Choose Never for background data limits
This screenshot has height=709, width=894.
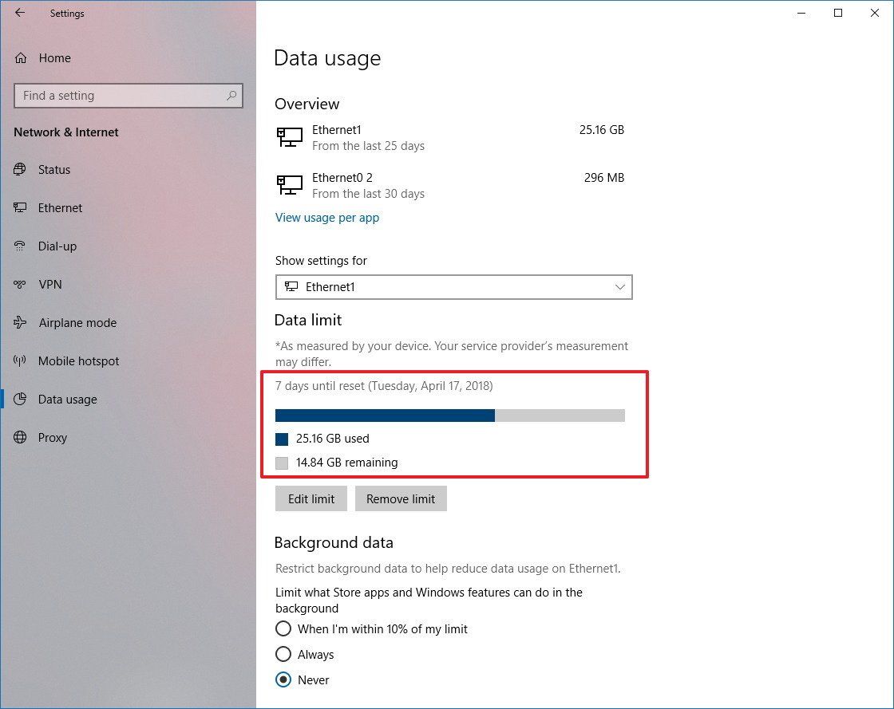pos(283,679)
